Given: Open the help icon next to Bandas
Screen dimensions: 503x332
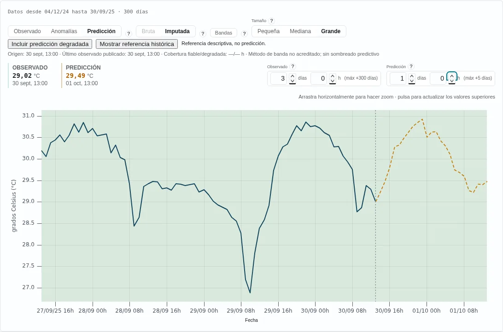Looking at the screenshot, I should tap(244, 34).
